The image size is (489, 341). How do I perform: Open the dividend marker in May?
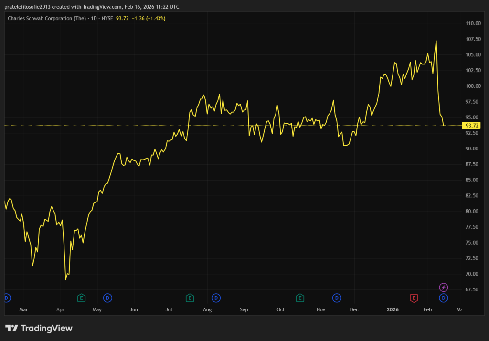point(107,298)
